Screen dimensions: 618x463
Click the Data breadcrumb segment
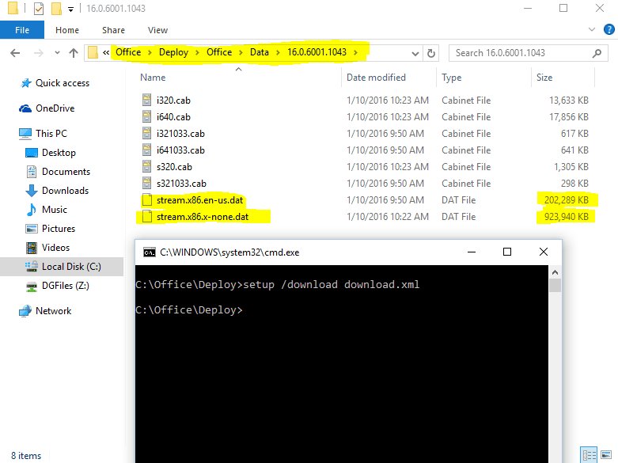pyautogui.click(x=260, y=52)
